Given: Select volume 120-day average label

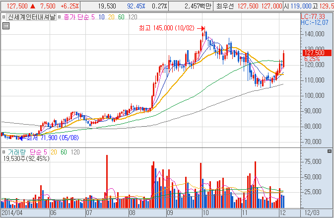Looking at the screenshot, I should 75,152.
